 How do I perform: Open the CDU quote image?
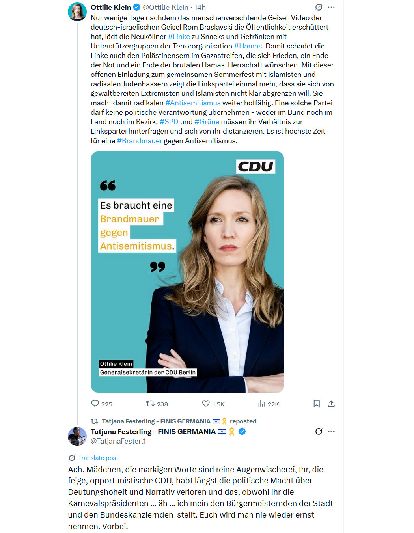pos(187,272)
